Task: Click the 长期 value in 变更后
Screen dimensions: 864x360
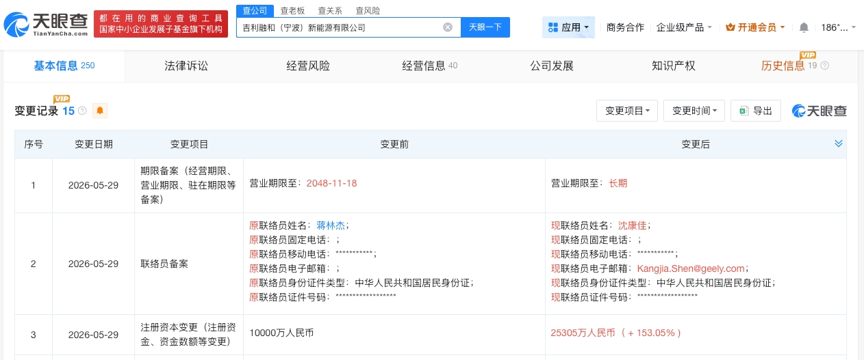Action: coord(618,183)
